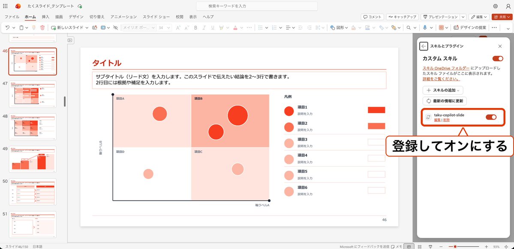Open the スキル OneDrive フォルダー link
514x249 pixels.
446,68
